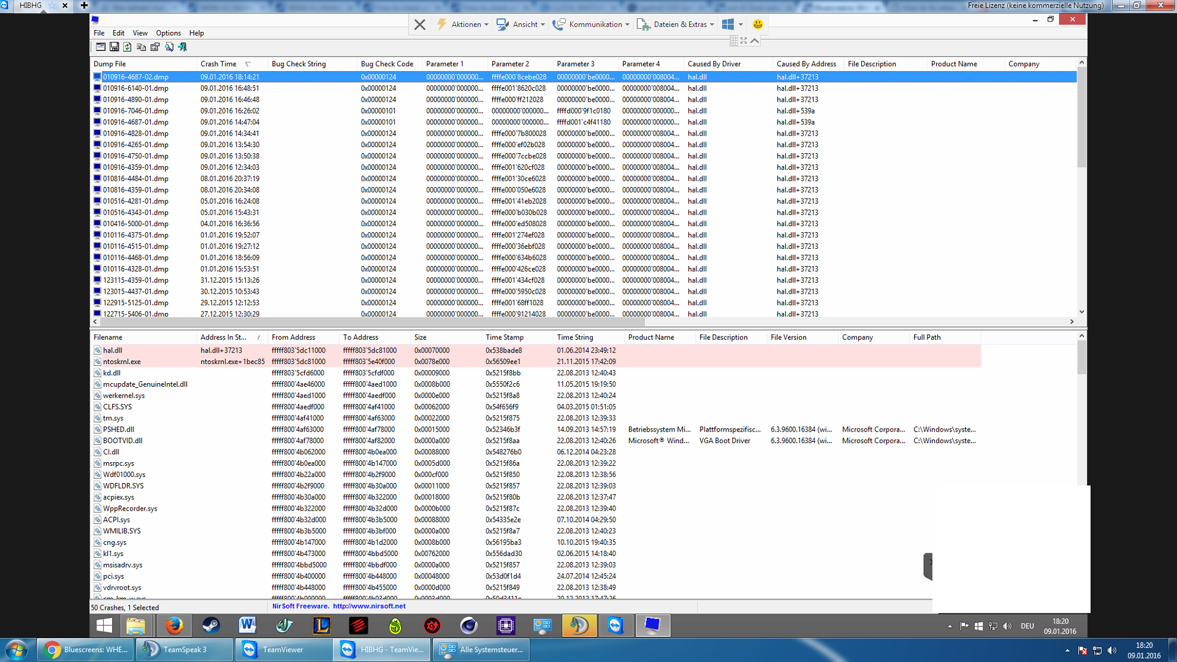1177x662 pixels.
Task: Close the TeamViewer session with X icon
Action: click(x=420, y=25)
